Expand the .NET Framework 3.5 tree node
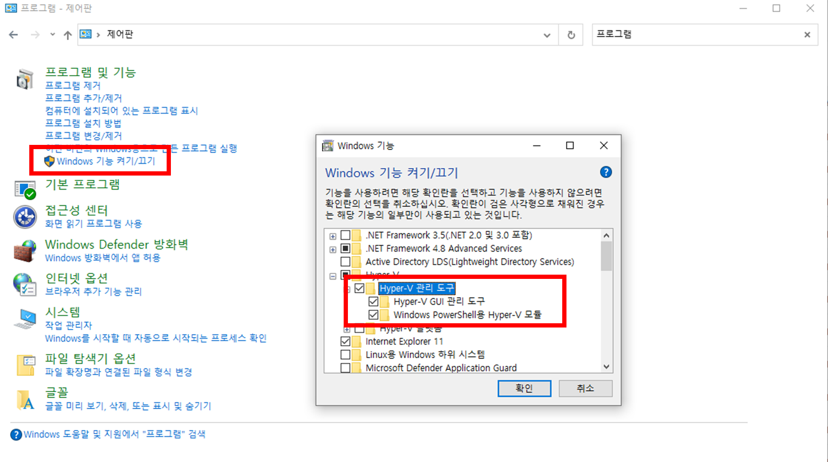828x462 pixels. 333,236
